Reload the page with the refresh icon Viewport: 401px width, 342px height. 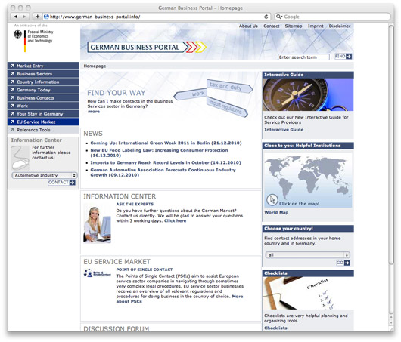pos(266,17)
